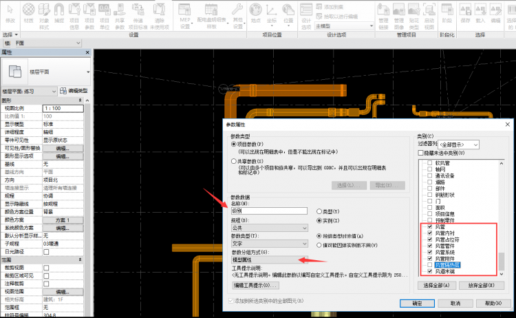Viewport: 516px width, 318px height.
Task: Open 项目参数 Project Parameters
Action: (89, 16)
